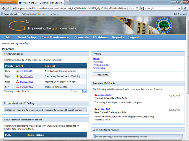Open note award Z420C130003 in recent notes
189x141 pixels.
click(x=105, y=95)
